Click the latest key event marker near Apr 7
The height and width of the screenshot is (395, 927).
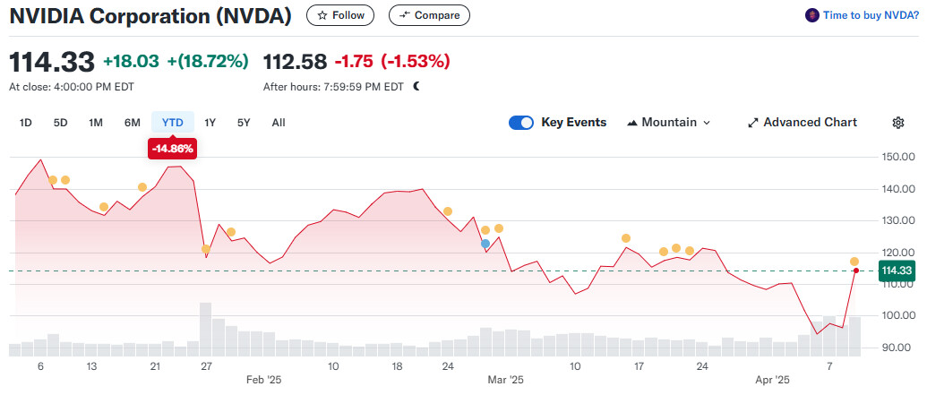pyautogui.click(x=854, y=262)
